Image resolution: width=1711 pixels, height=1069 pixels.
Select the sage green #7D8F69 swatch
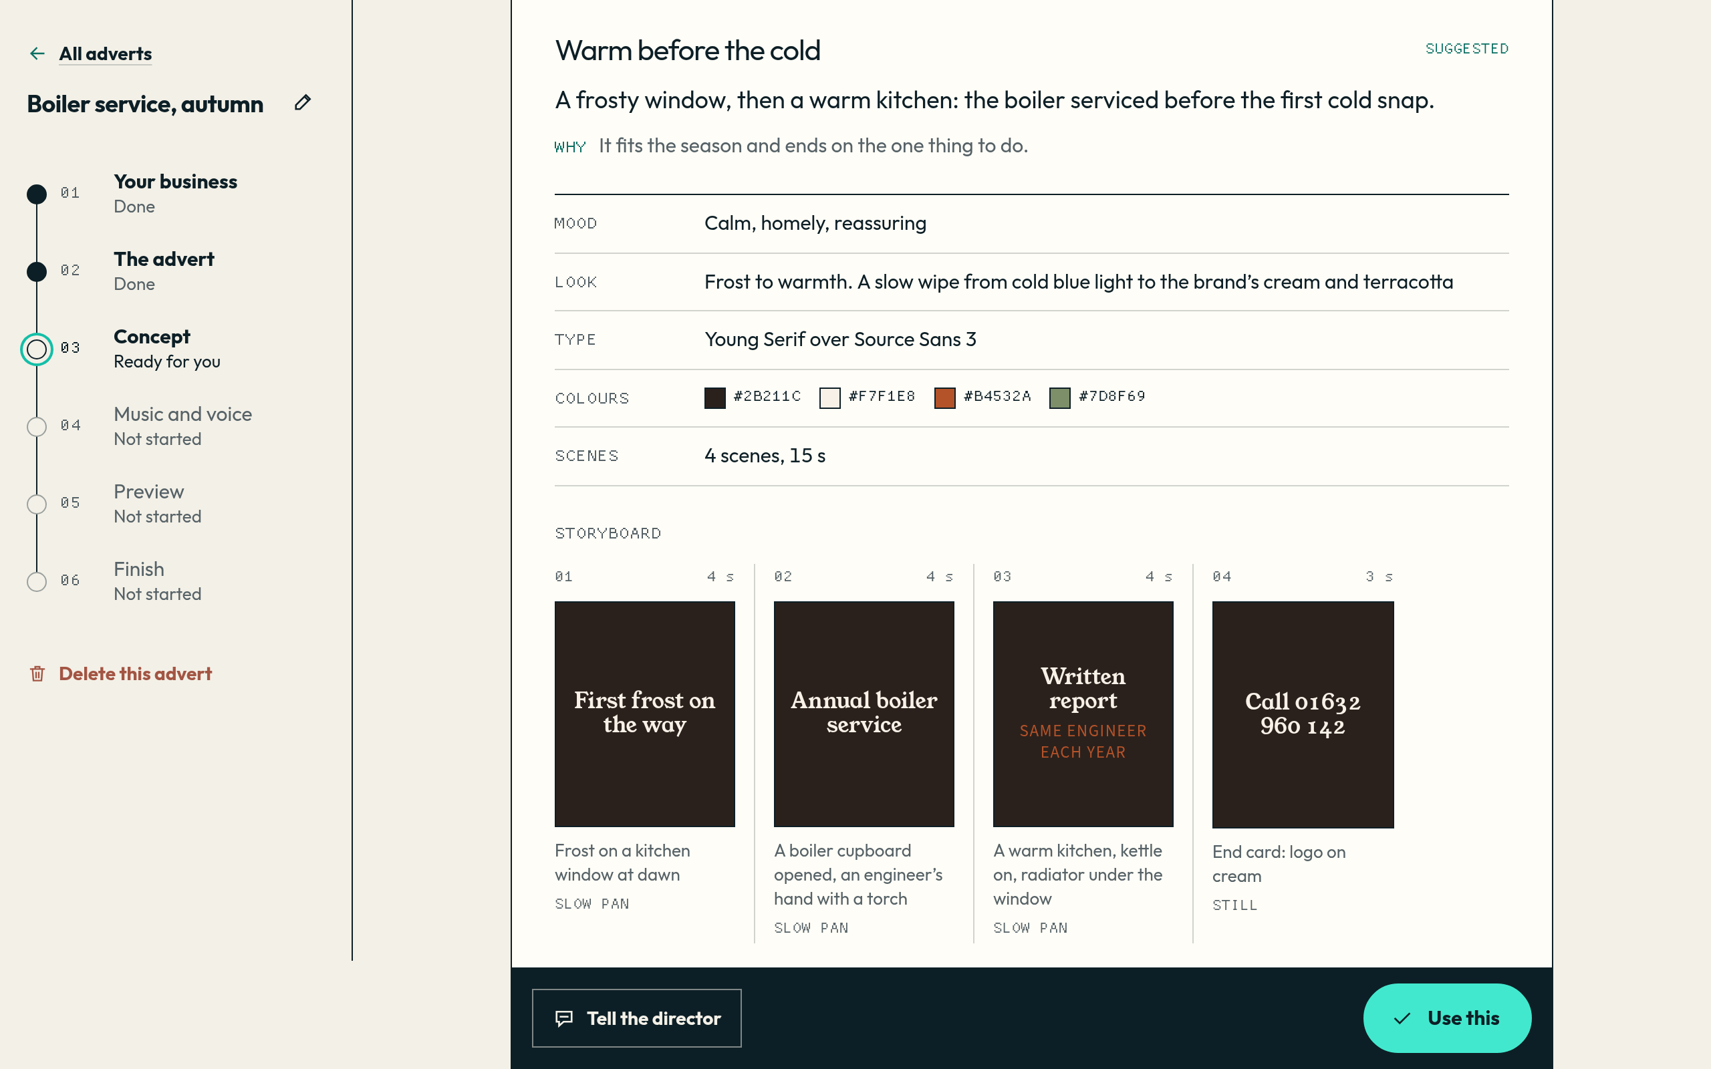1060,398
